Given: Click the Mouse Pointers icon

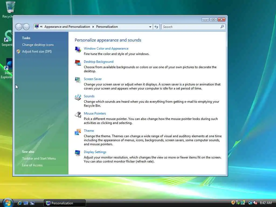Looking at the screenshot, I should click(78, 115).
